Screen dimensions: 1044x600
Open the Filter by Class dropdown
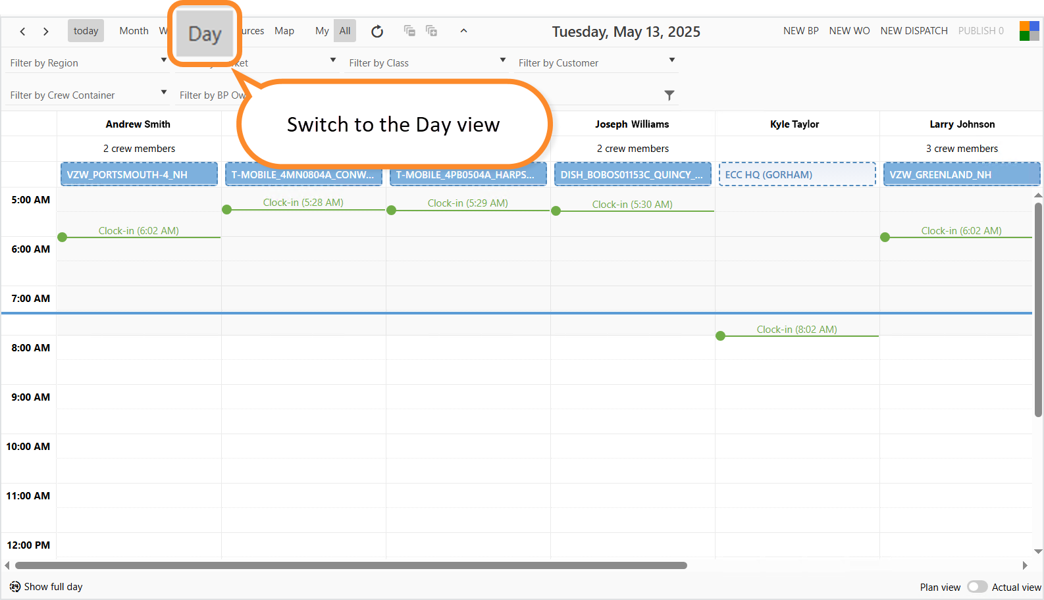427,63
